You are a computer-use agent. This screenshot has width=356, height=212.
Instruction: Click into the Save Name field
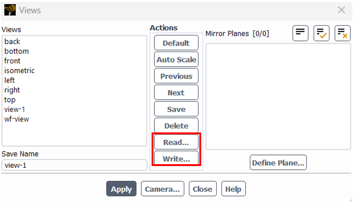click(74, 165)
